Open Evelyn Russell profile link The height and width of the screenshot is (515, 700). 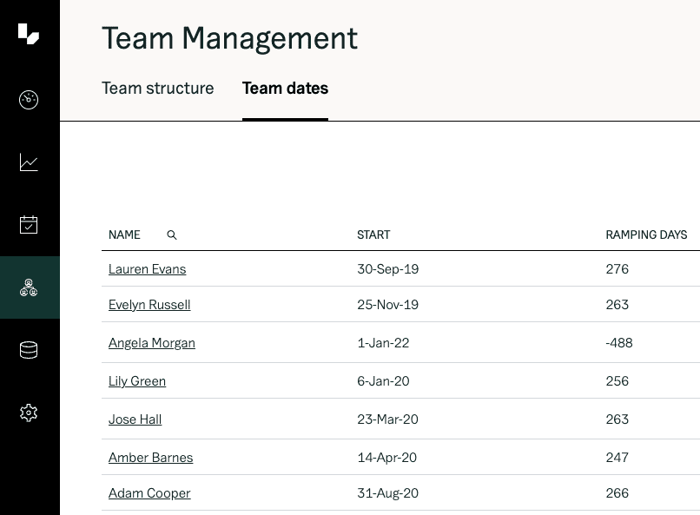(149, 305)
